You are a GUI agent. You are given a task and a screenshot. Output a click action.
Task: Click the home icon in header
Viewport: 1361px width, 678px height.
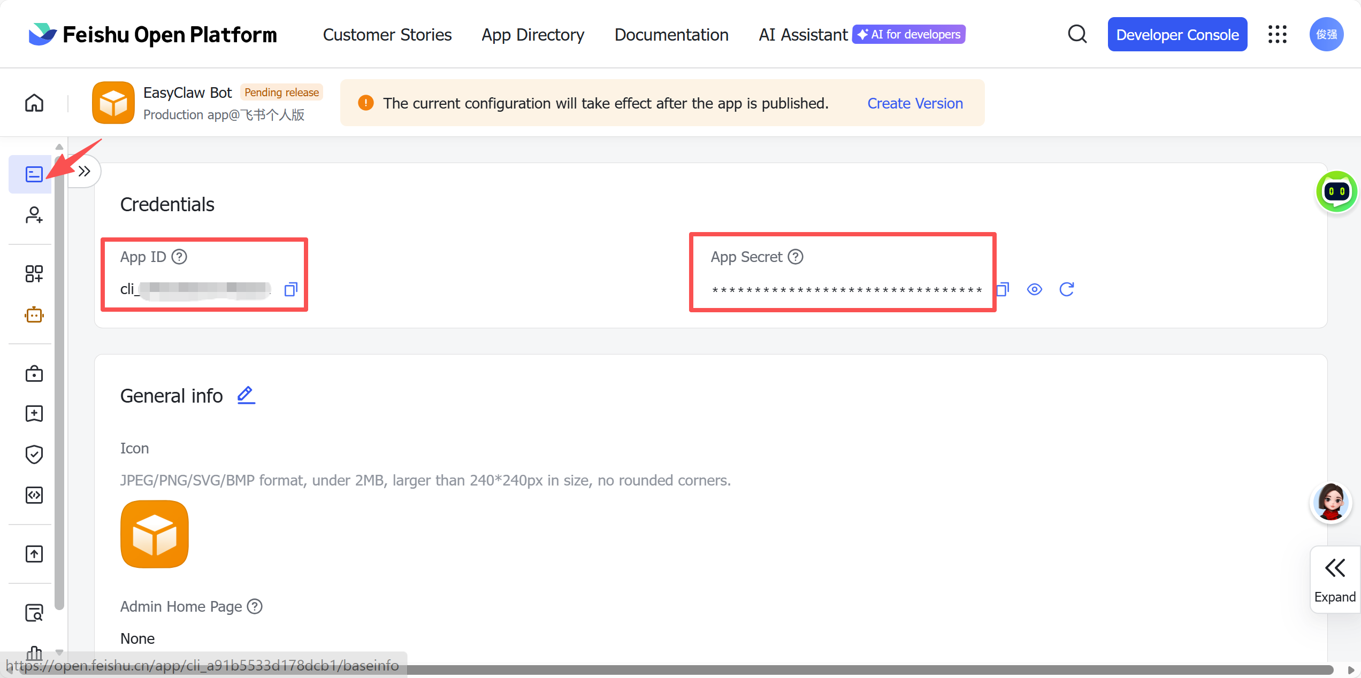point(34,103)
